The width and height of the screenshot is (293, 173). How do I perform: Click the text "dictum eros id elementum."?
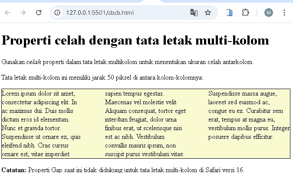point(36,119)
